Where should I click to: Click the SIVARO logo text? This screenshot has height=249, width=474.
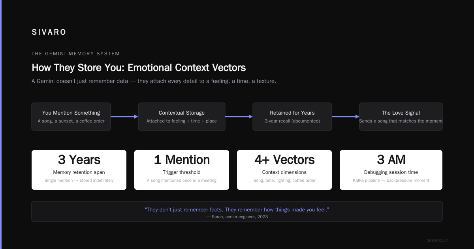point(49,32)
